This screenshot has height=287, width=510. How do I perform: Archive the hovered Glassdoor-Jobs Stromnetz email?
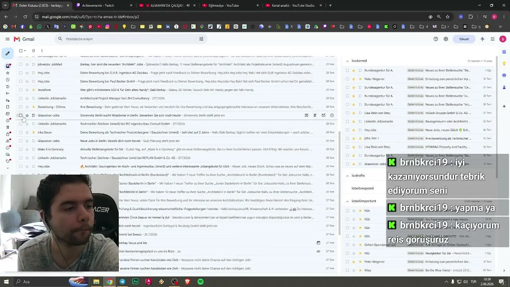pos(306,116)
